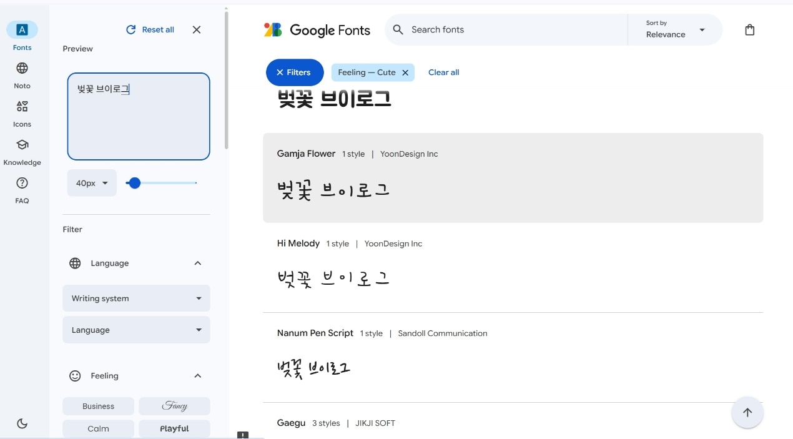Click the Reset all link
The height and width of the screenshot is (439, 793).
pyautogui.click(x=158, y=29)
